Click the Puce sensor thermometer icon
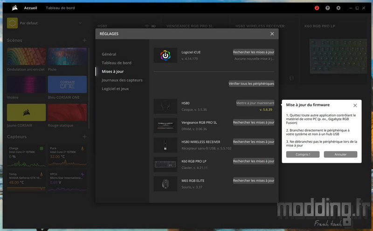The height and width of the screenshot is (231, 373). [83, 149]
